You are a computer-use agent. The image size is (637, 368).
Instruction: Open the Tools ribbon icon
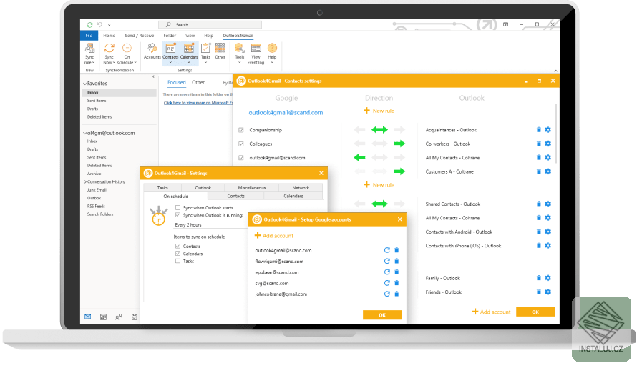pos(239,54)
